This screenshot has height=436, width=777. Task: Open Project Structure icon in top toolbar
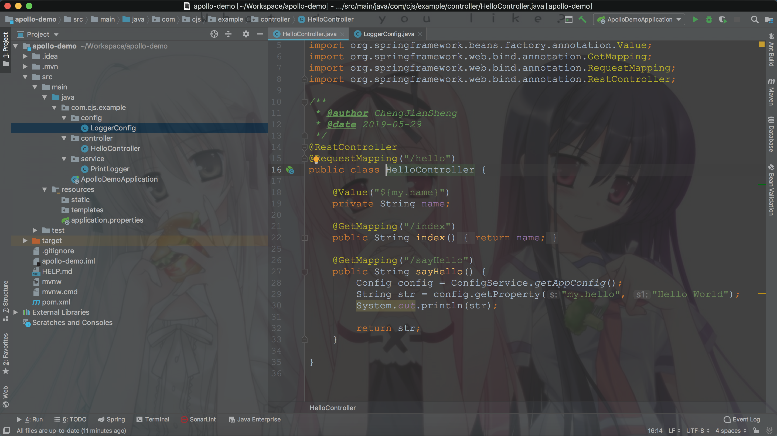tap(769, 20)
